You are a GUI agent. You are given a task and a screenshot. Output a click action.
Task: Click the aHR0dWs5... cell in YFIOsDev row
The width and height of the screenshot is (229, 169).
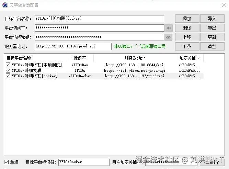(x=189, y=65)
